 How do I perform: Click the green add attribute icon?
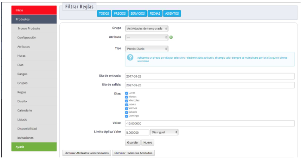(171, 37)
